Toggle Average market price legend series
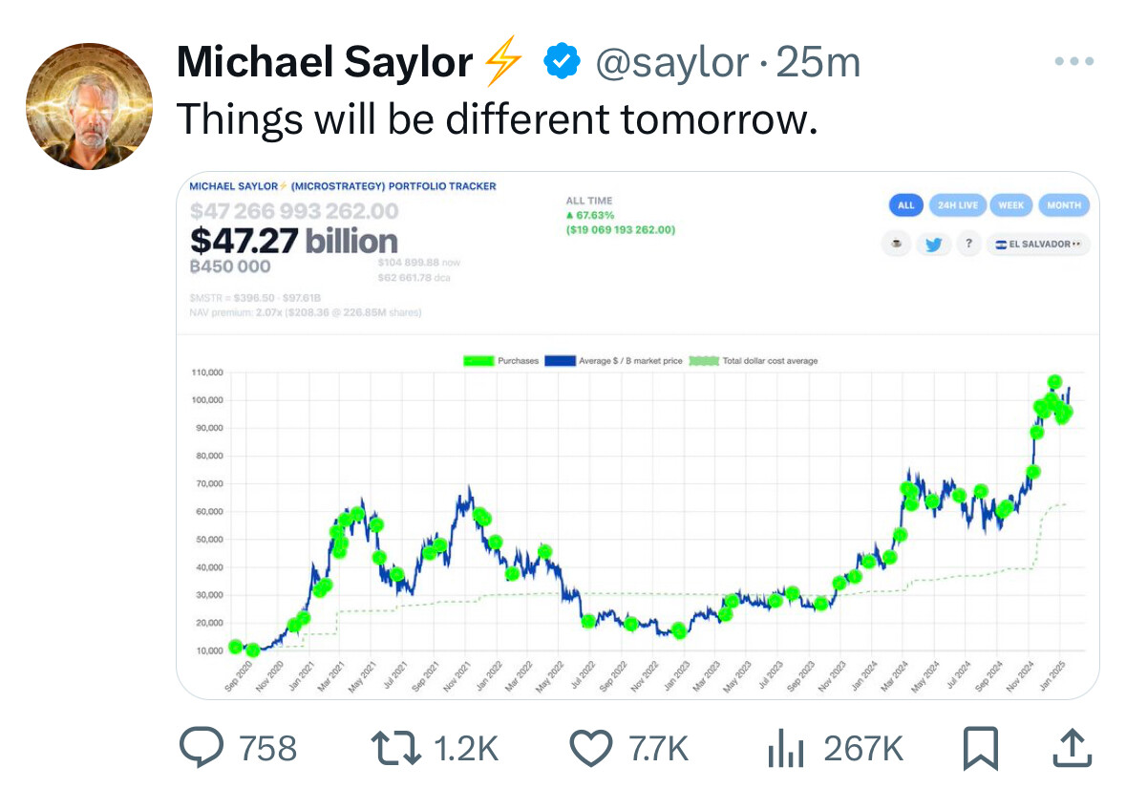This screenshot has height=810, width=1126. 615,361
